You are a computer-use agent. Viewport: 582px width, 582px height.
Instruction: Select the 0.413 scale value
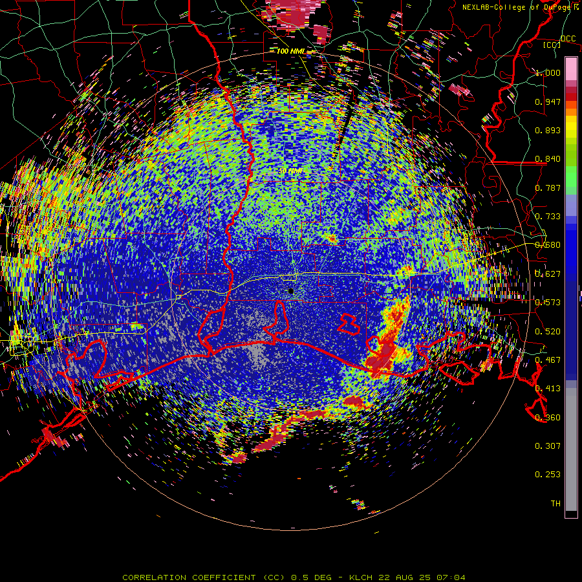click(548, 389)
